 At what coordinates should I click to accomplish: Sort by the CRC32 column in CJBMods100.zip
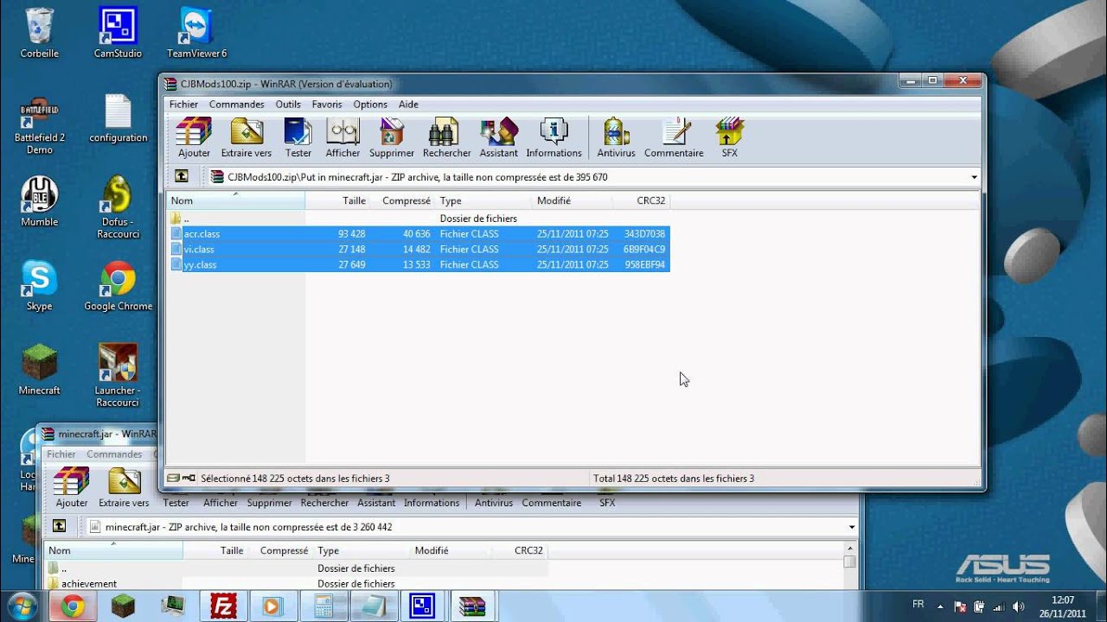pyautogui.click(x=641, y=200)
